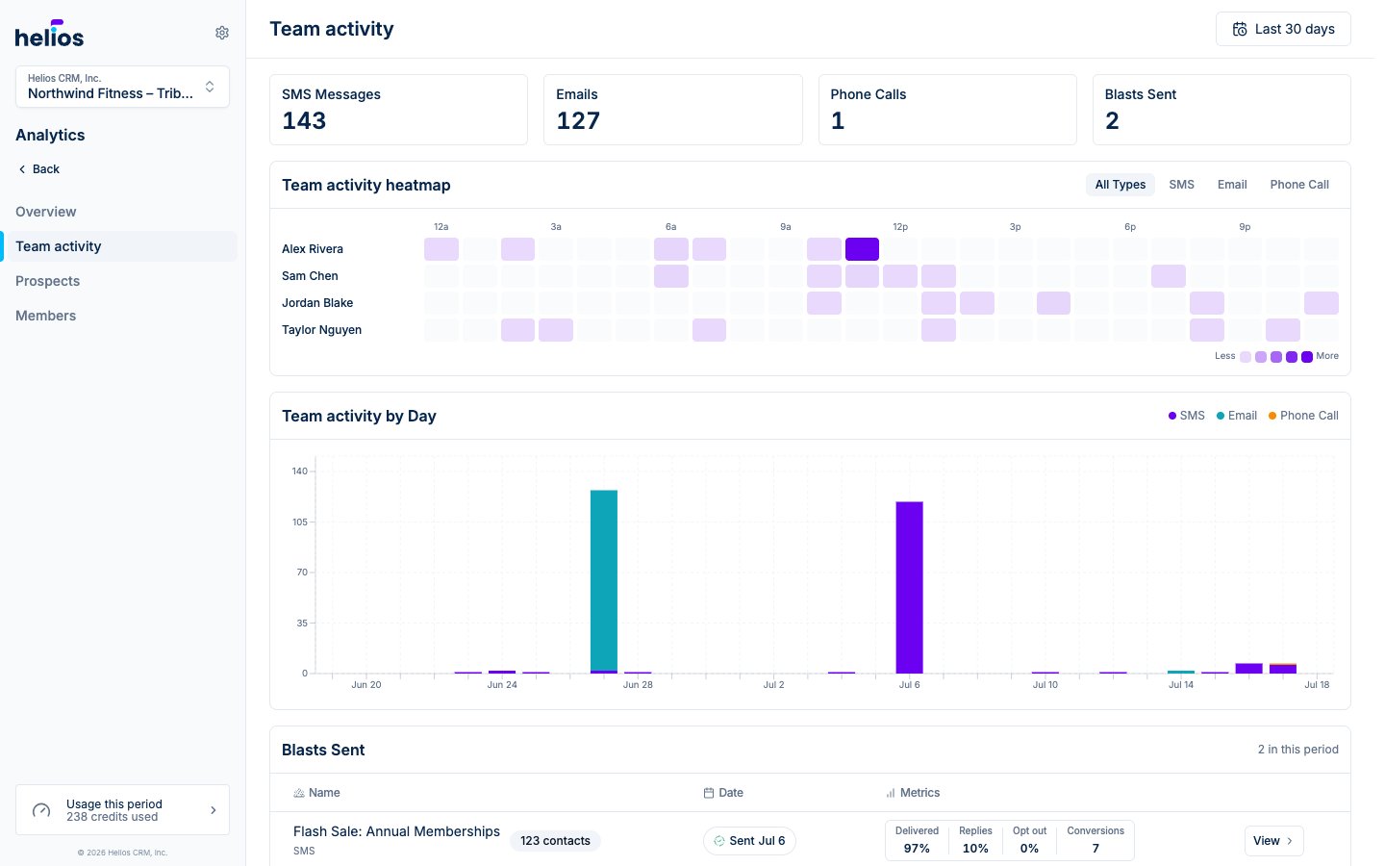Filter heatmap by Phone Call

pyautogui.click(x=1299, y=185)
